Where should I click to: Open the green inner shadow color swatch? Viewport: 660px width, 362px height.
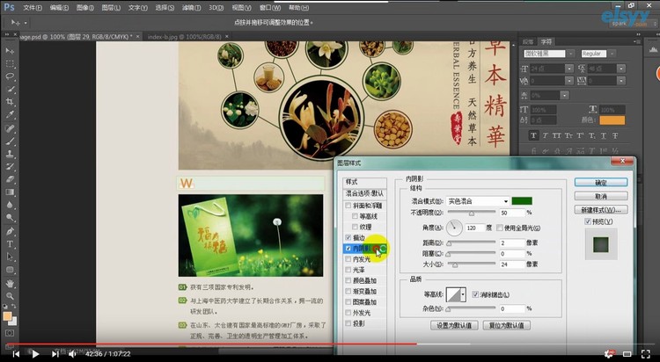coord(522,201)
